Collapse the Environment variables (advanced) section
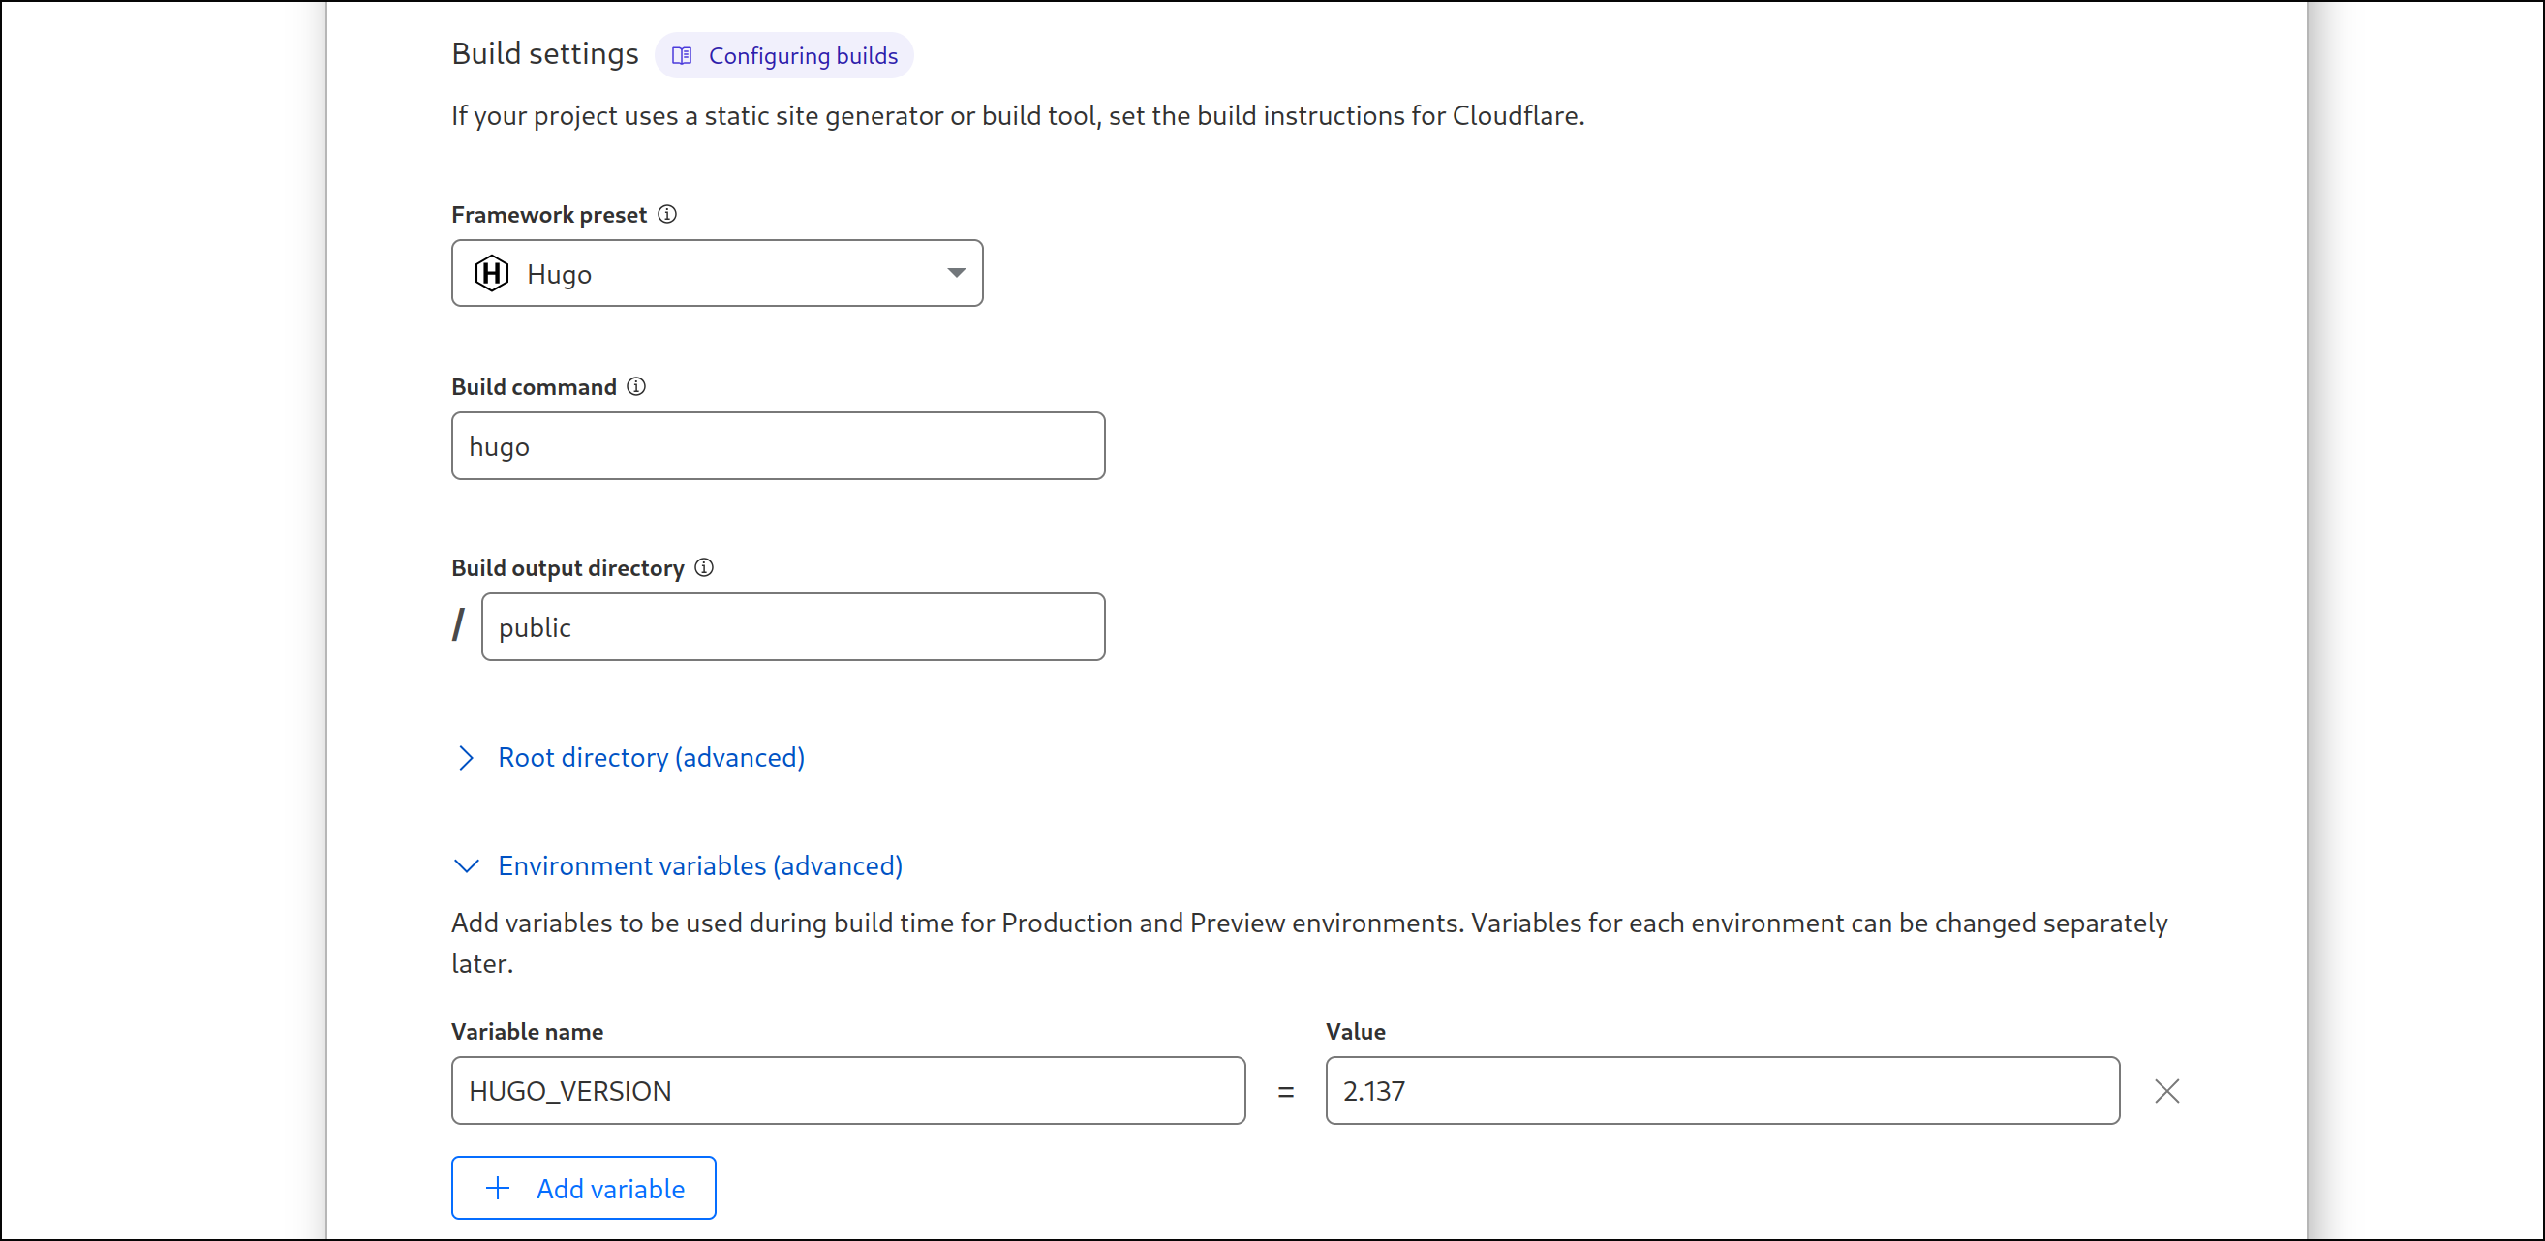This screenshot has width=2545, height=1241. click(678, 865)
